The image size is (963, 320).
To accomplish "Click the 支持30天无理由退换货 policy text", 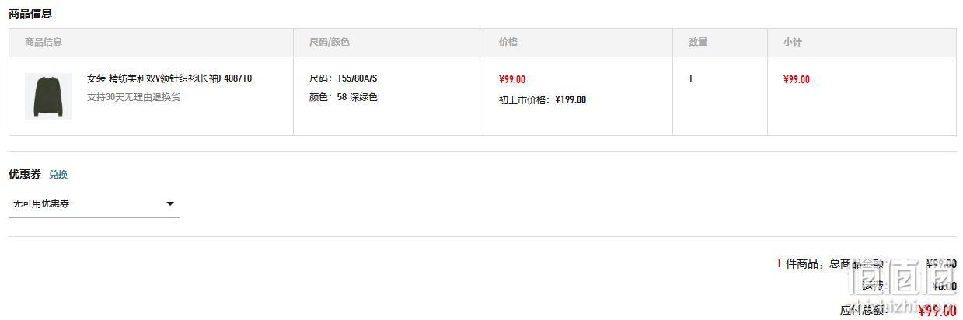I will [134, 97].
